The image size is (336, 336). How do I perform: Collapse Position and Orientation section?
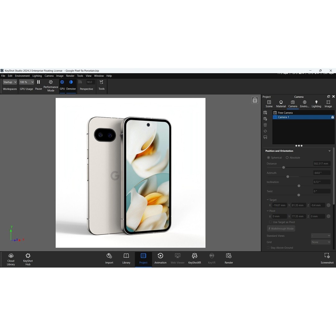pos(329,151)
